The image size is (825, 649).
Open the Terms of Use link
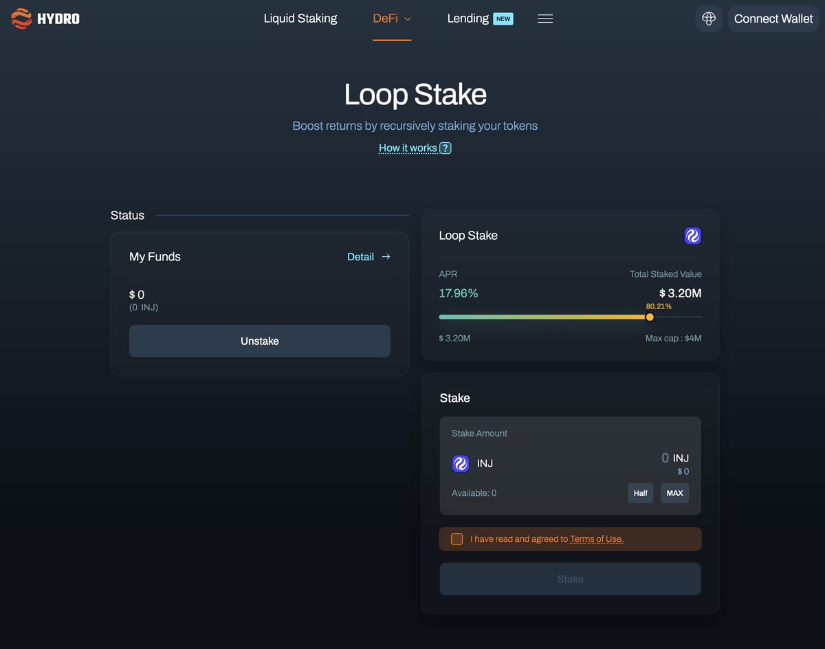[597, 539]
